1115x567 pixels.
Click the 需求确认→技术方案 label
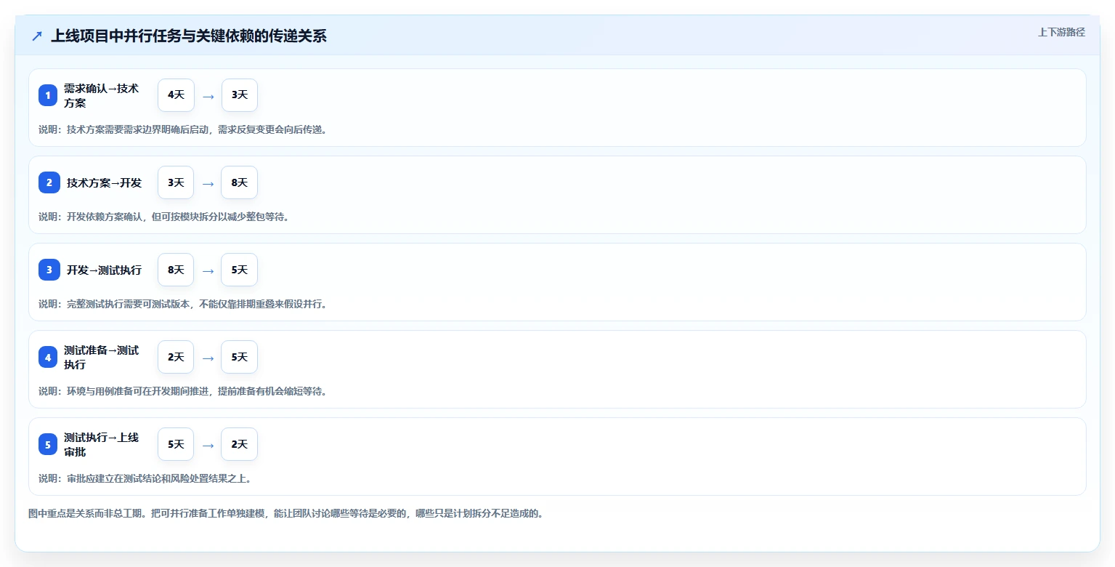[x=101, y=95]
